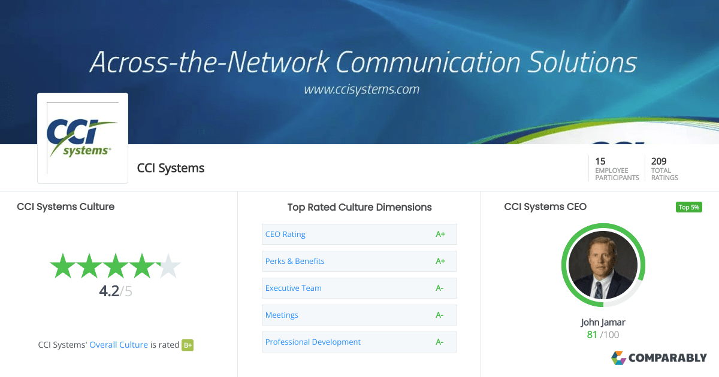719x377 pixels.
Task: Click John Jamar's CEO portrait photo
Action: point(603,265)
